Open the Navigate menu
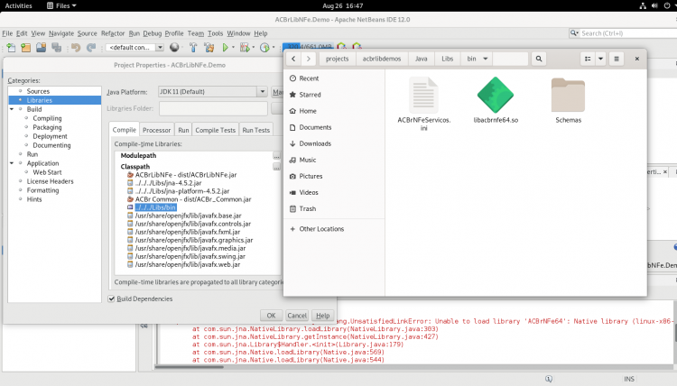The height and width of the screenshot is (386, 677). coord(60,33)
